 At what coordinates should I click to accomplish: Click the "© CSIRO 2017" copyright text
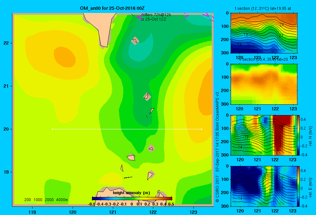[x=217, y=189]
